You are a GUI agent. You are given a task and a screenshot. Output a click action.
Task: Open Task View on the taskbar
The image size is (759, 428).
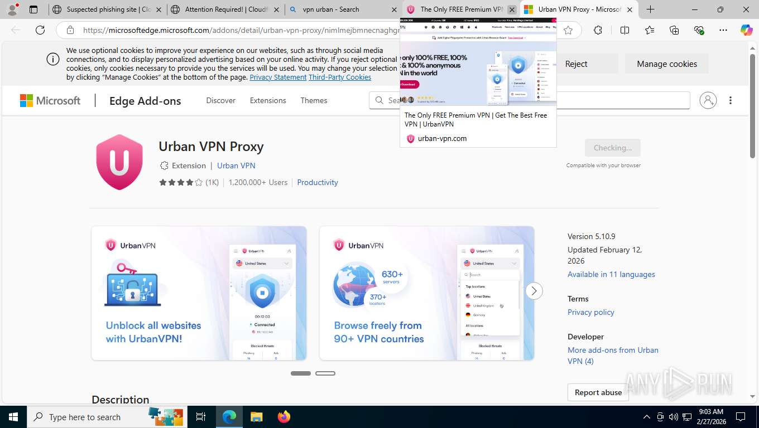click(x=201, y=417)
